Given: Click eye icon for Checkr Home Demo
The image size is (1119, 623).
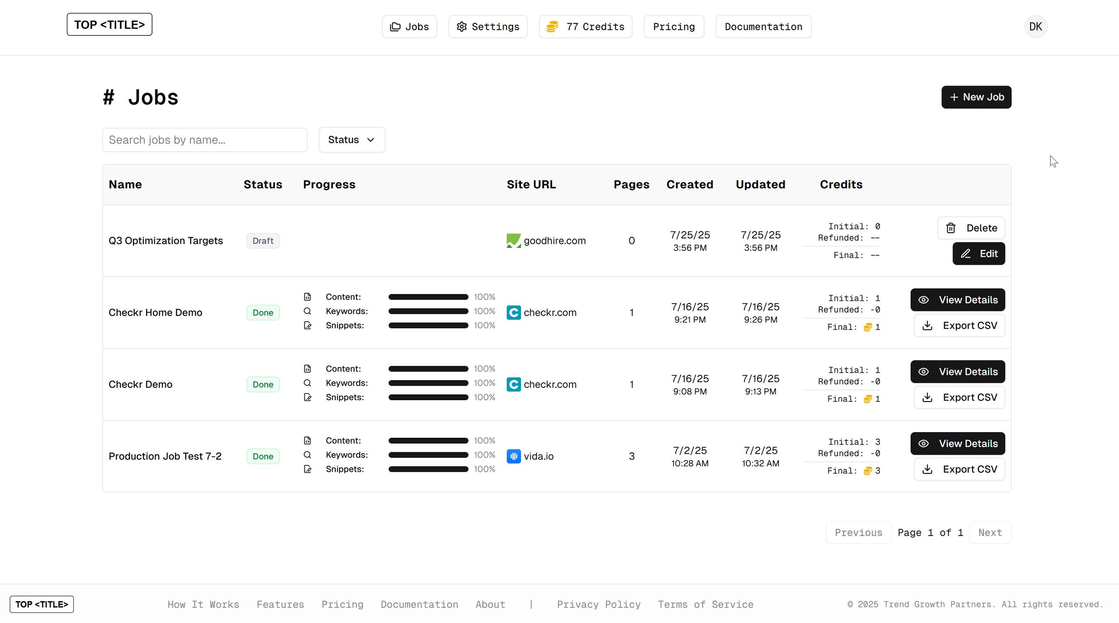Looking at the screenshot, I should pos(924,300).
